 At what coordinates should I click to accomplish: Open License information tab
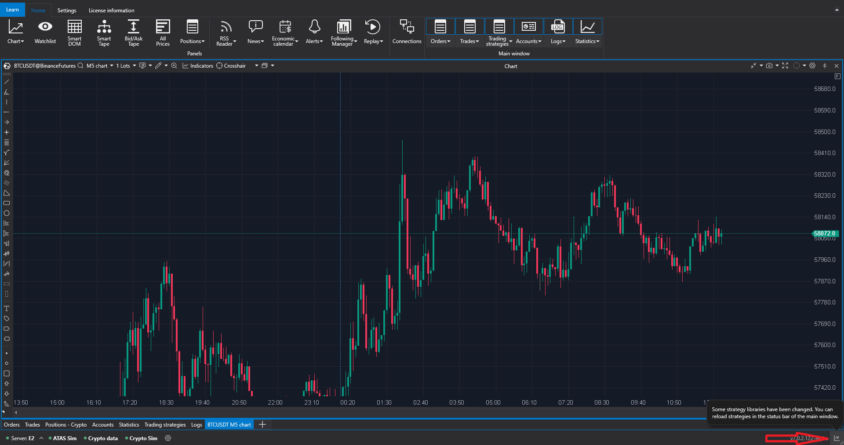coord(112,10)
